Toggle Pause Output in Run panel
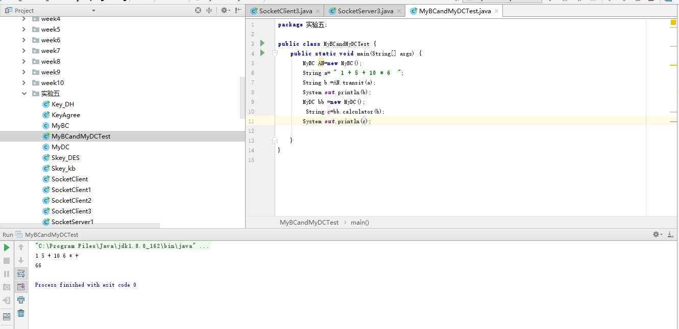The image size is (679, 329). click(7, 274)
